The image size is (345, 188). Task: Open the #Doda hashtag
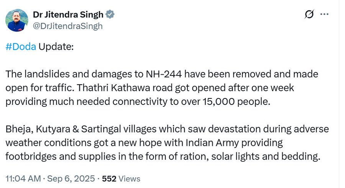point(21,47)
